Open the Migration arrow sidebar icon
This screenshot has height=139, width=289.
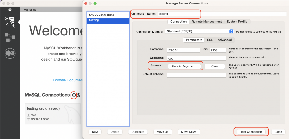coord(10,53)
